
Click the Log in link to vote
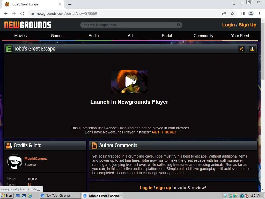(x=146, y=188)
